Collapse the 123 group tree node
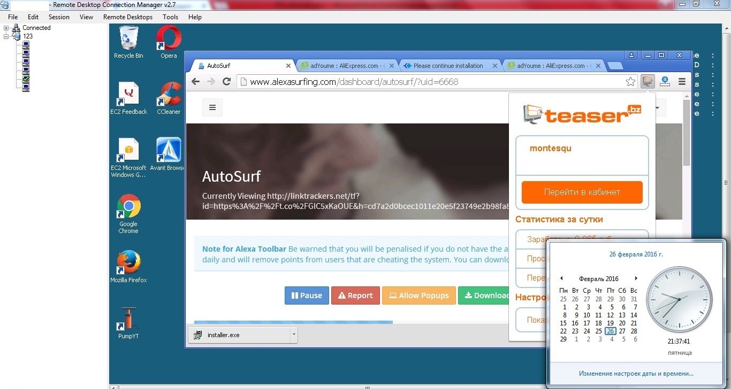 6,36
